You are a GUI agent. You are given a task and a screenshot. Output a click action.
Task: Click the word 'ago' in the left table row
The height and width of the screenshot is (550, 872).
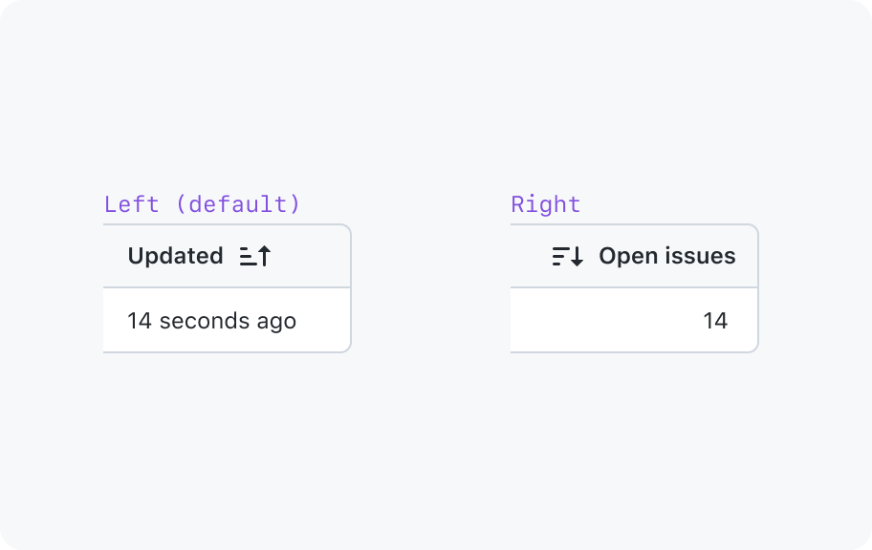tap(276, 322)
